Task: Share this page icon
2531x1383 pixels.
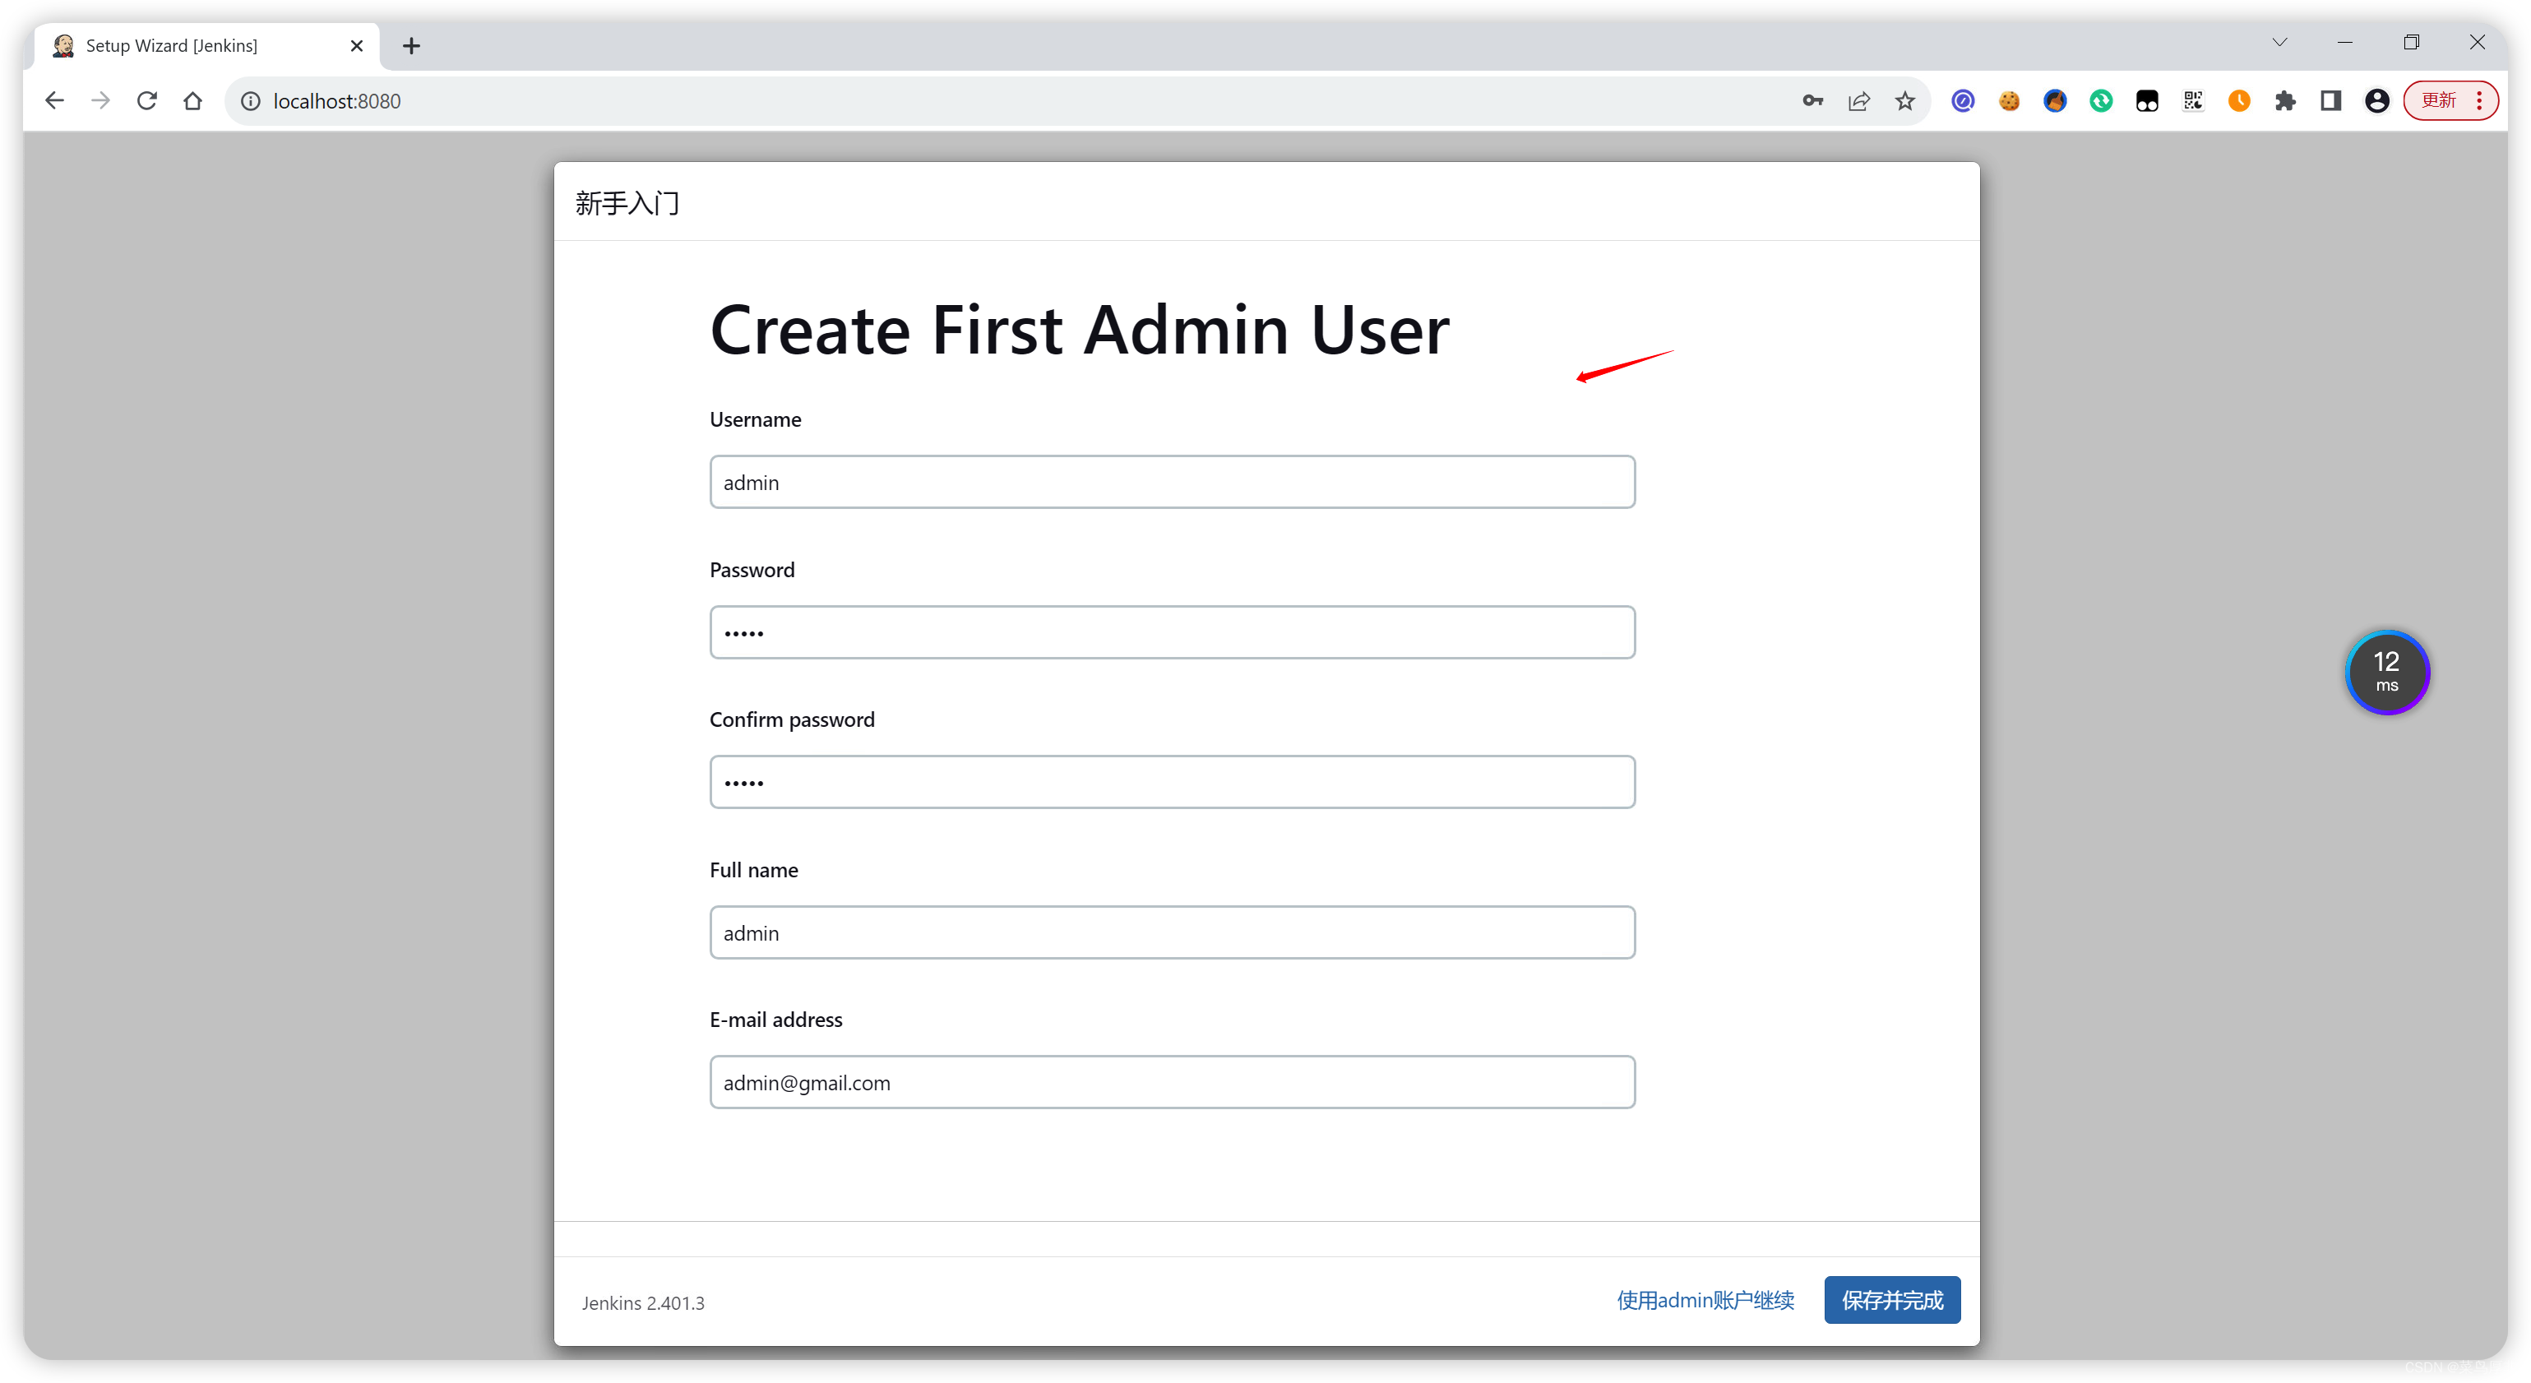Action: click(x=1859, y=100)
